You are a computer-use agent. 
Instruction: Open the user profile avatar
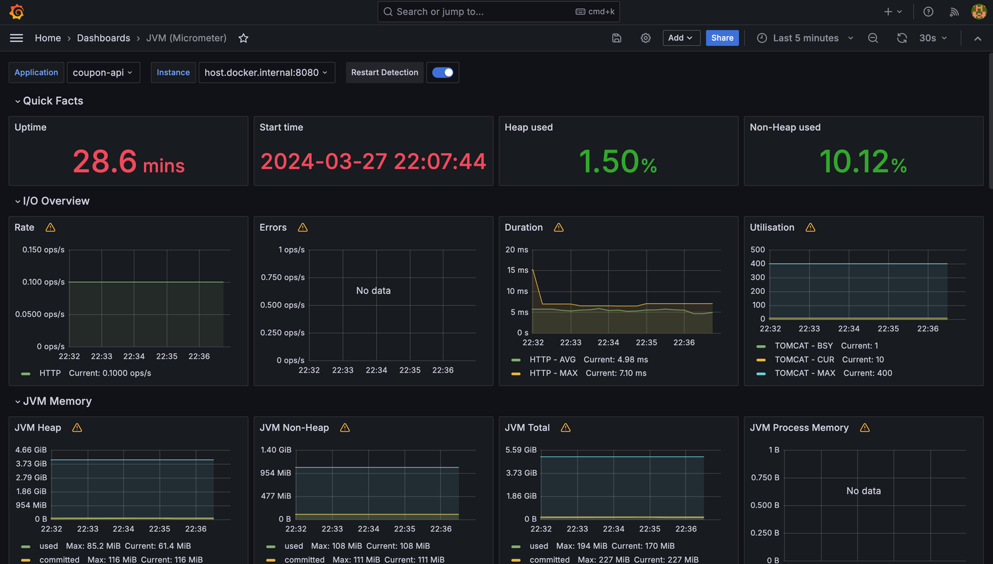pyautogui.click(x=979, y=12)
